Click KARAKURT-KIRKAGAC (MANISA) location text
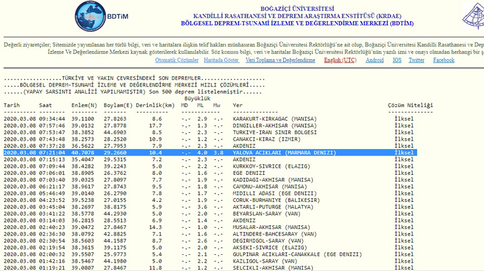Viewport: 484px width, 271px height. pos(275,119)
